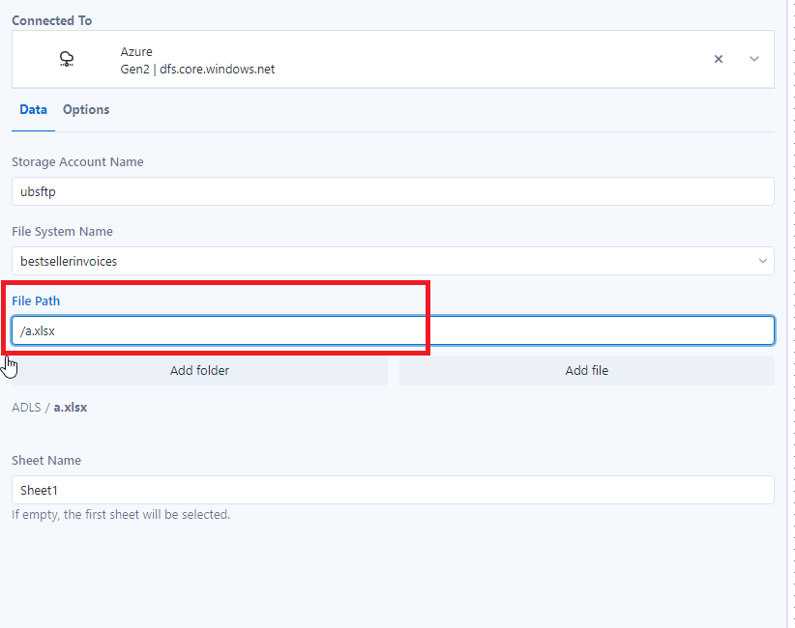The height and width of the screenshot is (628, 795).
Task: Select the Azure Gen2 connection card
Action: [387, 59]
